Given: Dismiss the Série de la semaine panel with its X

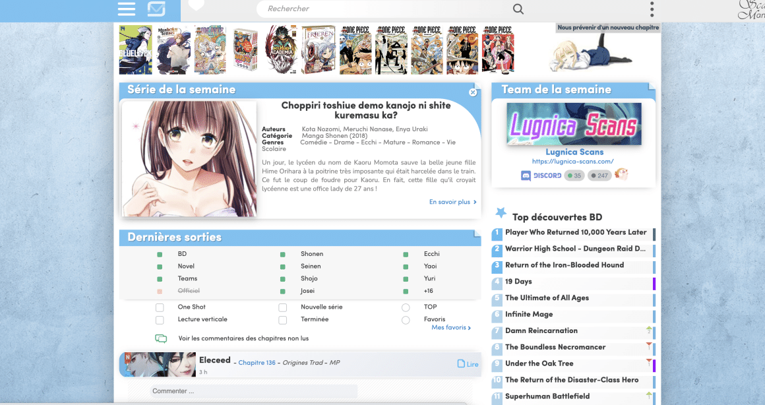Looking at the screenshot, I should pyautogui.click(x=473, y=92).
